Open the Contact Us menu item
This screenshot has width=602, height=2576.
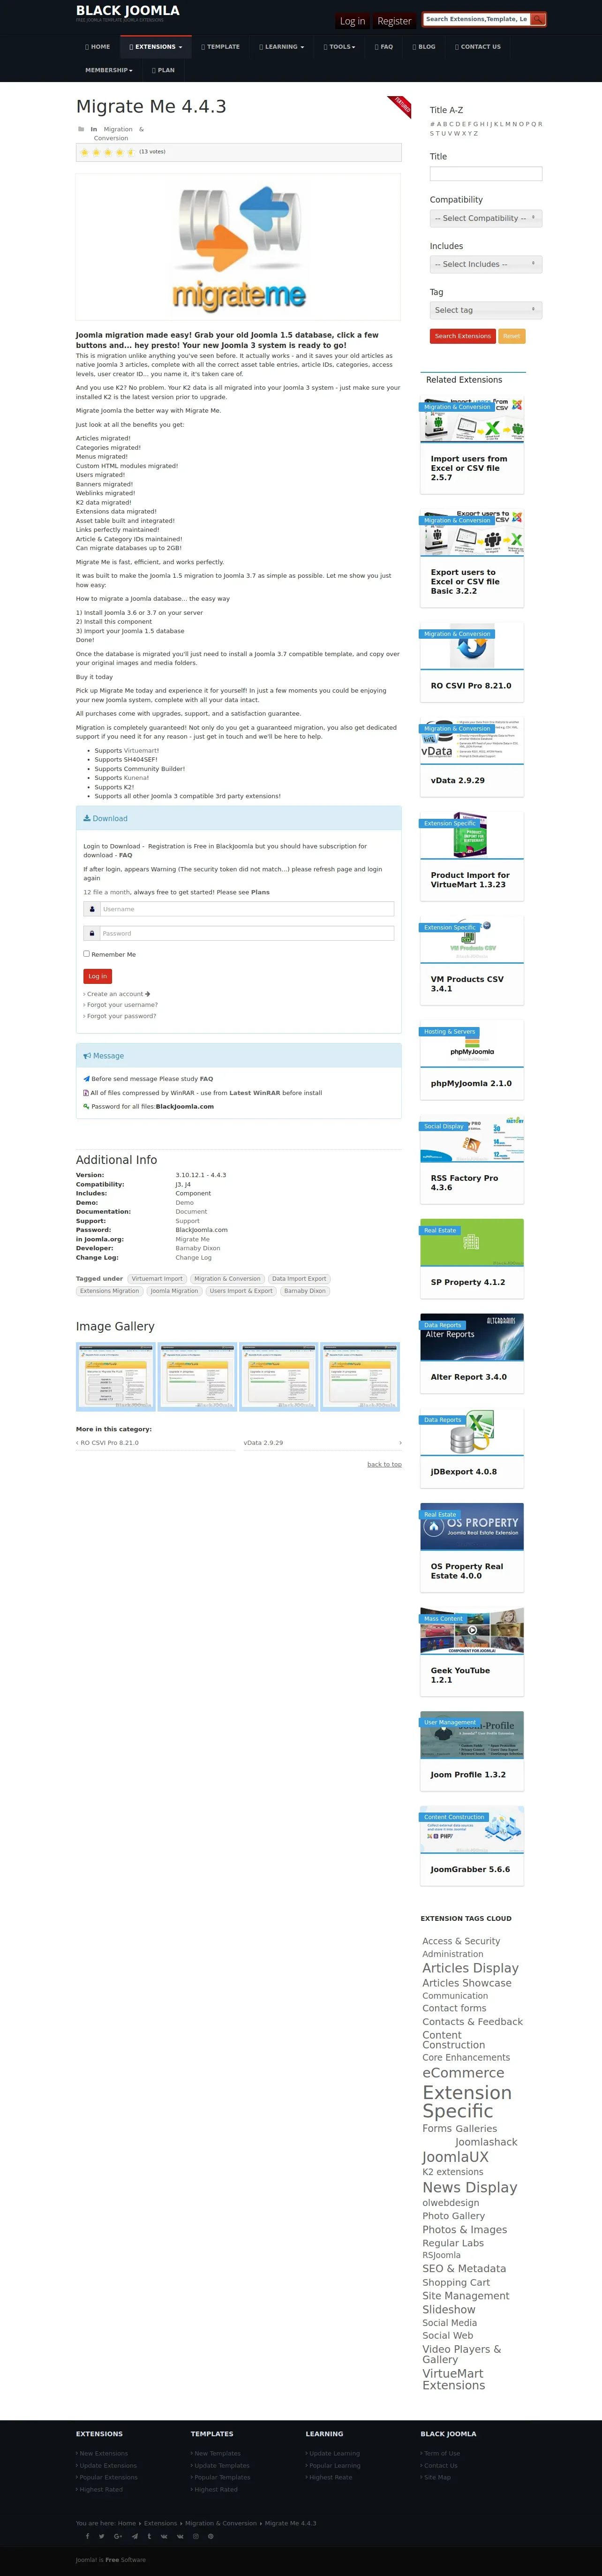(478, 47)
